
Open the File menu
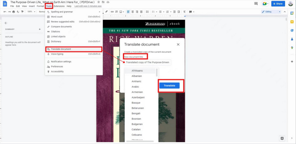pos(12,6)
